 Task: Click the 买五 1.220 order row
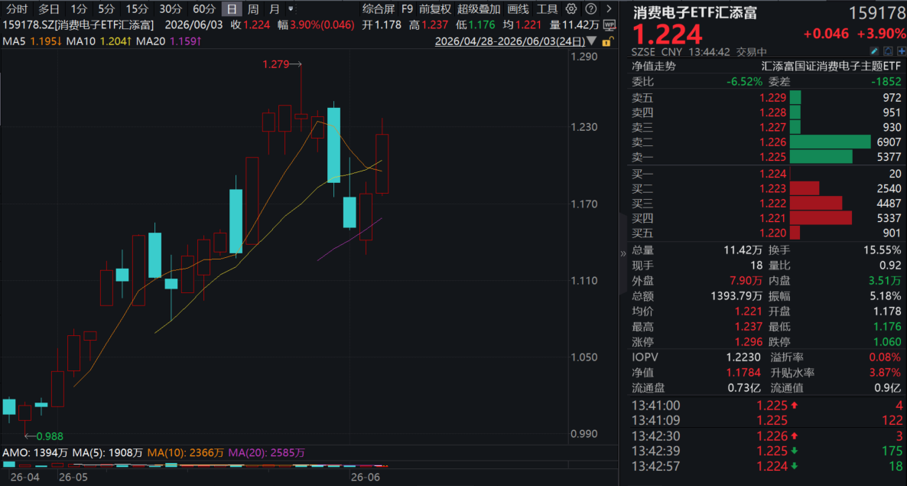pos(766,233)
